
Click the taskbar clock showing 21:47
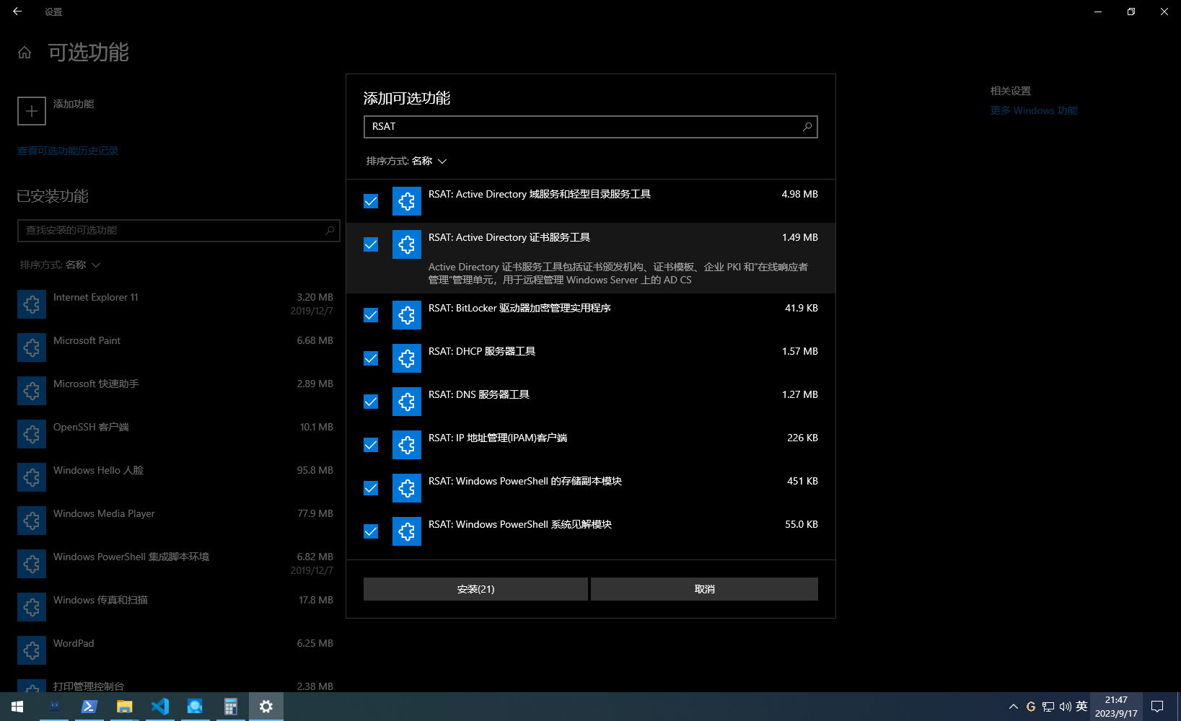(x=1116, y=707)
